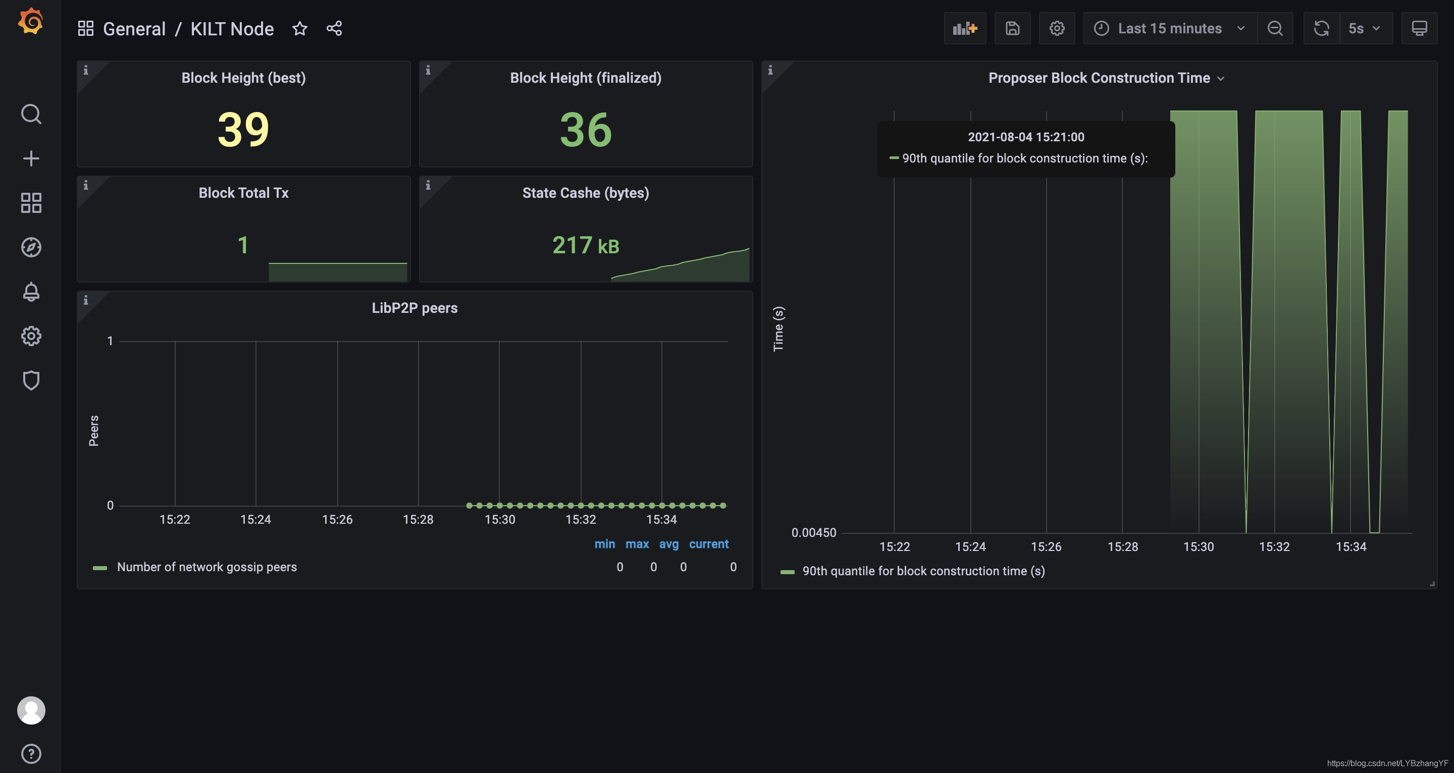1454x773 pixels.
Task: Open Grafana home via logo icon
Action: (x=30, y=21)
